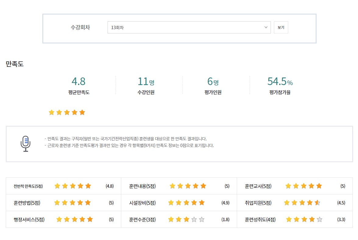
Task: Click the dropdown chevron arrow in 수강회차 selector
Action: 266,27
